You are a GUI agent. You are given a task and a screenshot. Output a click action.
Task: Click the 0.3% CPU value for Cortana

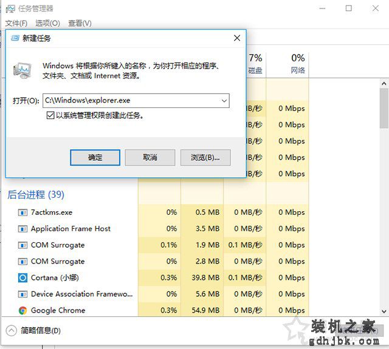169,278
